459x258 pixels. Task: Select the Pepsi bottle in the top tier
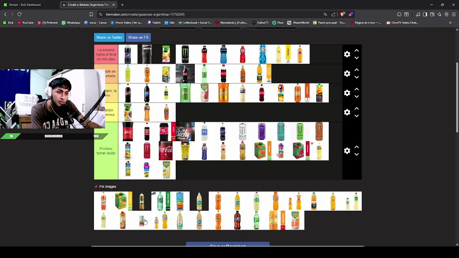point(128,54)
